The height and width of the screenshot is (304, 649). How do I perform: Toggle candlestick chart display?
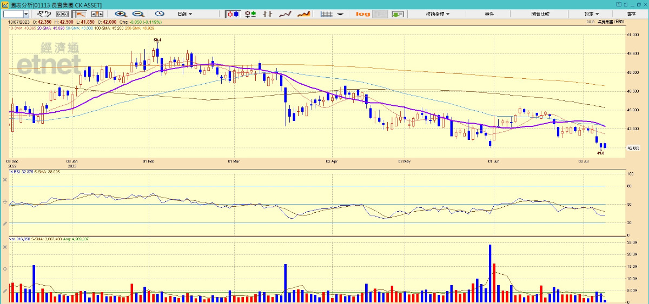(232, 14)
